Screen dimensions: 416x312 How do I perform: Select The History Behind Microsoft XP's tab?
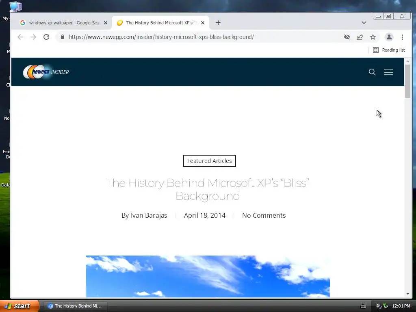click(x=160, y=23)
